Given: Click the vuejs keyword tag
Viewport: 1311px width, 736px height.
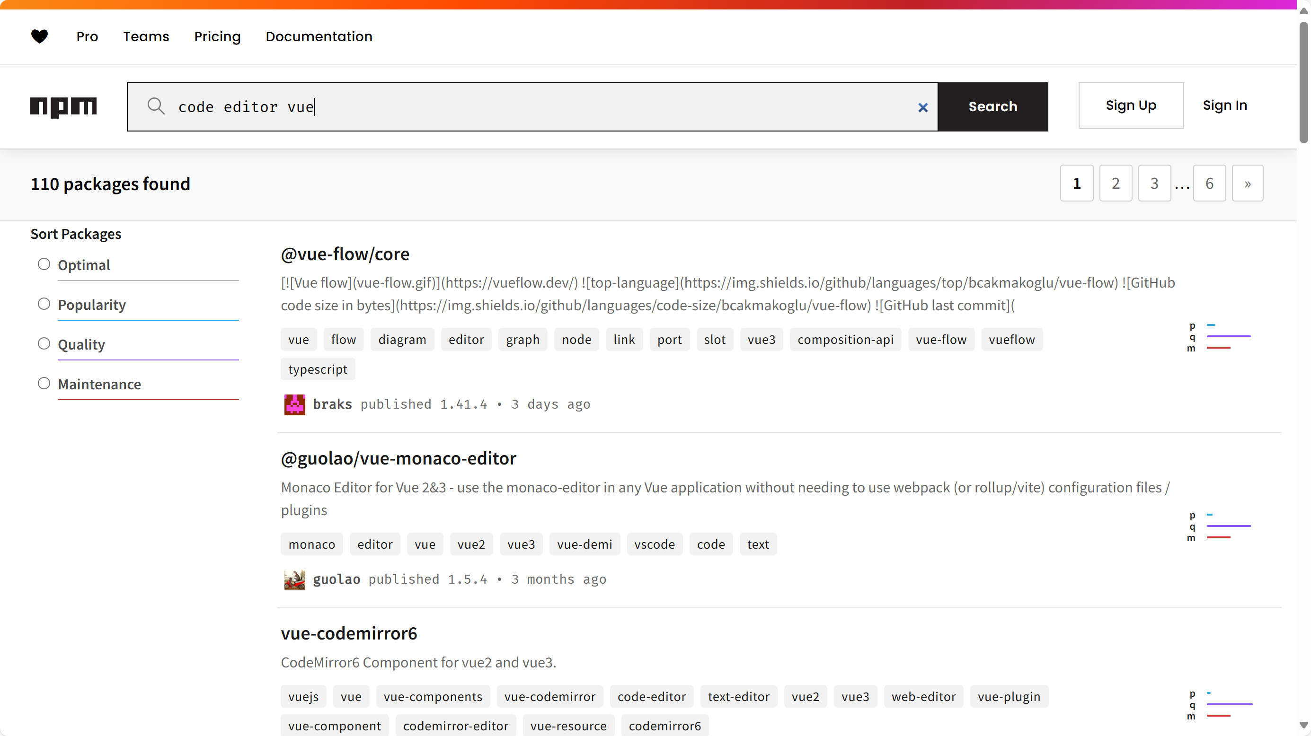Looking at the screenshot, I should pyautogui.click(x=303, y=696).
